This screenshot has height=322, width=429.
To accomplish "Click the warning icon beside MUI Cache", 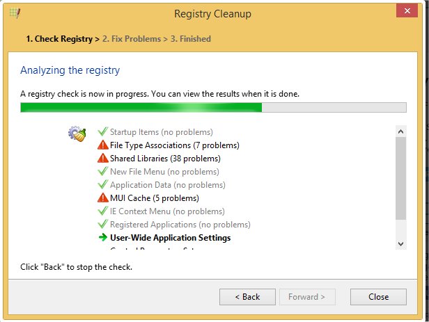I will (x=103, y=198).
